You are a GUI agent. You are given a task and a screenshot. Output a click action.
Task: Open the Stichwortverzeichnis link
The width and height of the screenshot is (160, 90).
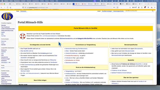point(66,38)
